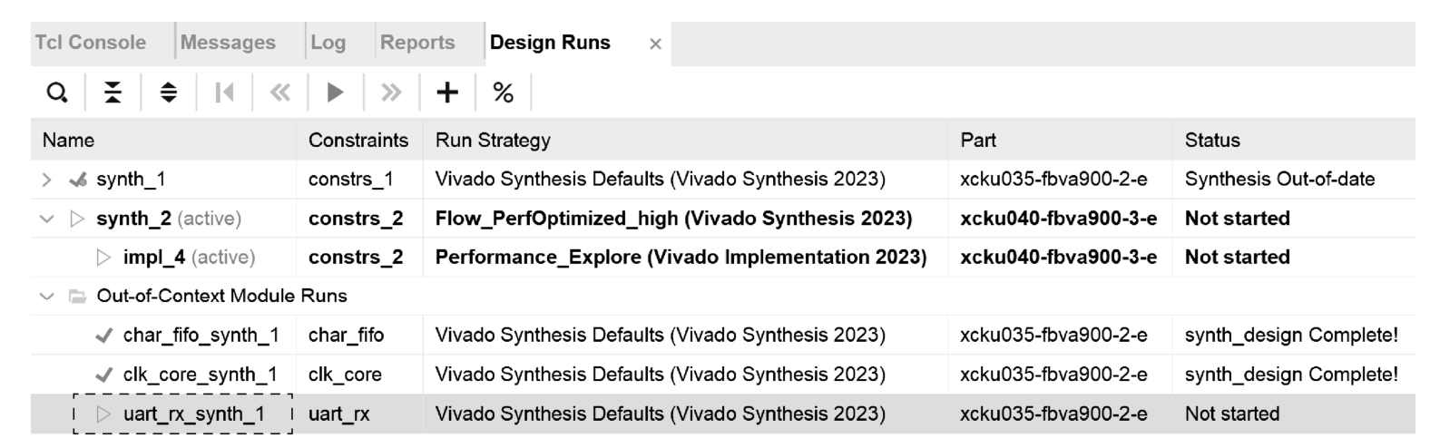The image size is (1440, 448).
Task: Close the Design Runs tab
Action: tap(655, 44)
